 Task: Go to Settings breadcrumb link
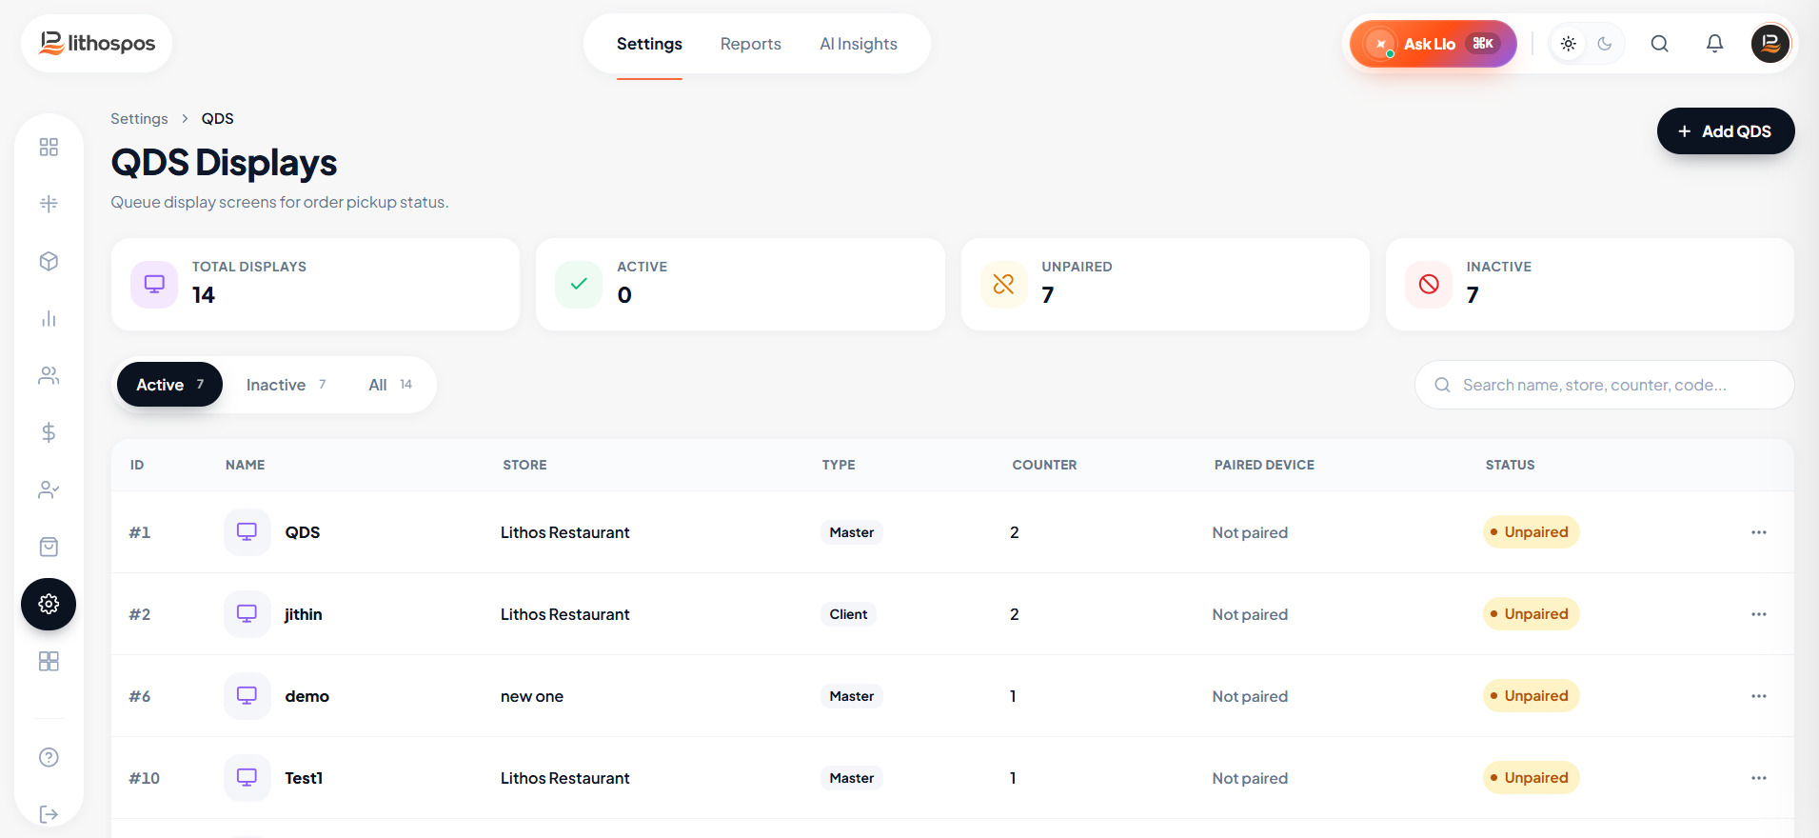[139, 119]
